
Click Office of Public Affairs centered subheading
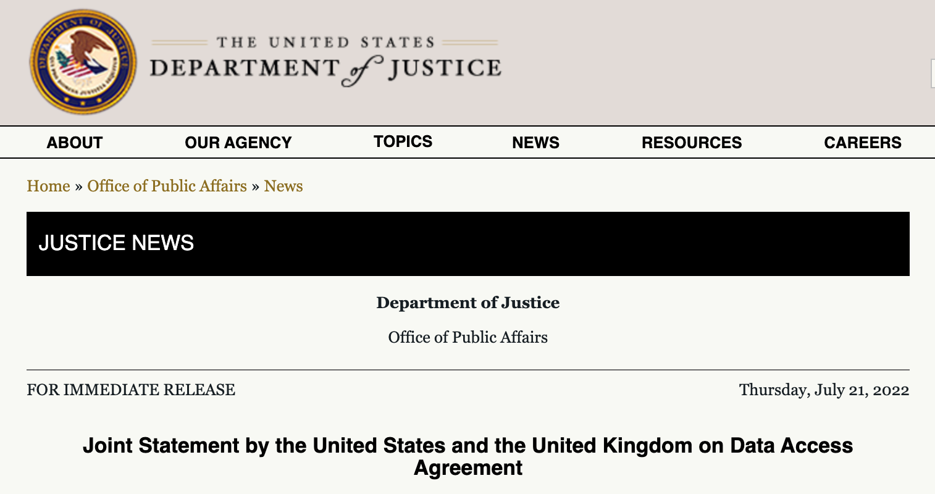pyautogui.click(x=468, y=337)
